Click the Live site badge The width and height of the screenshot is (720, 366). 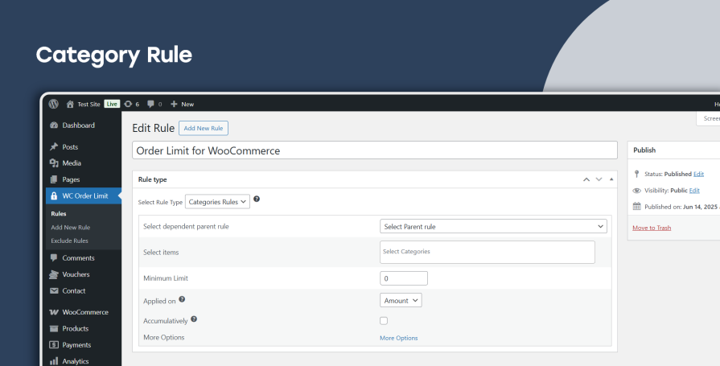112,105
